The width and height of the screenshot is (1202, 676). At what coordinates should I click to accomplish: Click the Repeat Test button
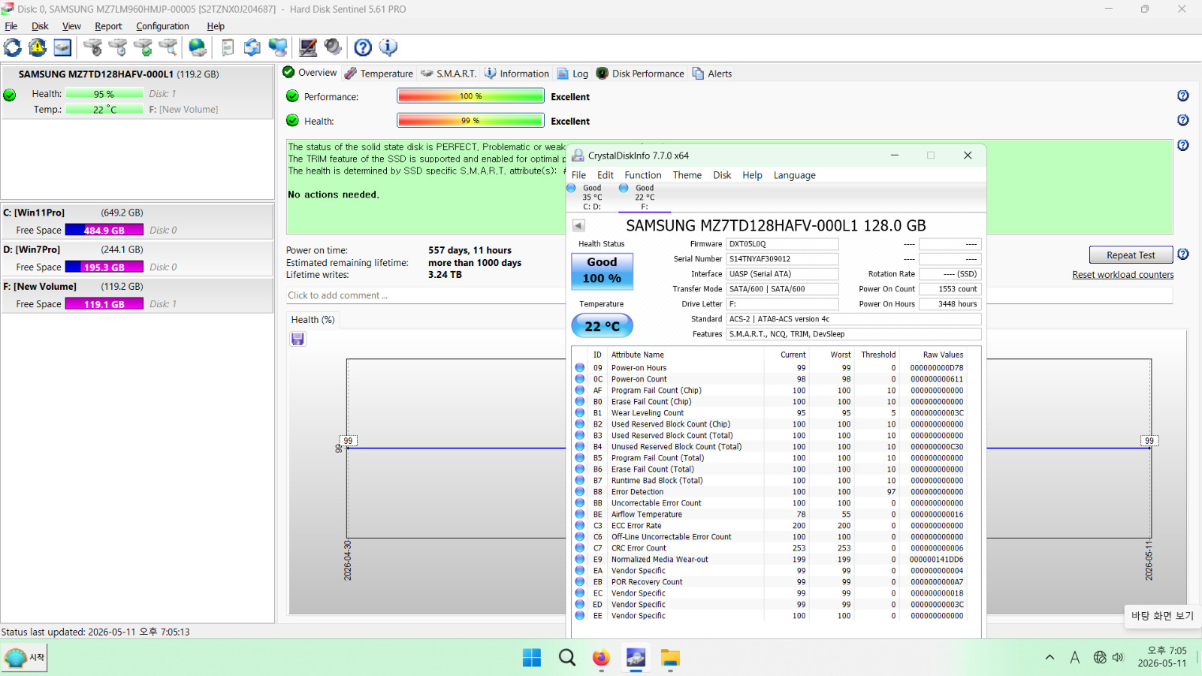pos(1131,255)
